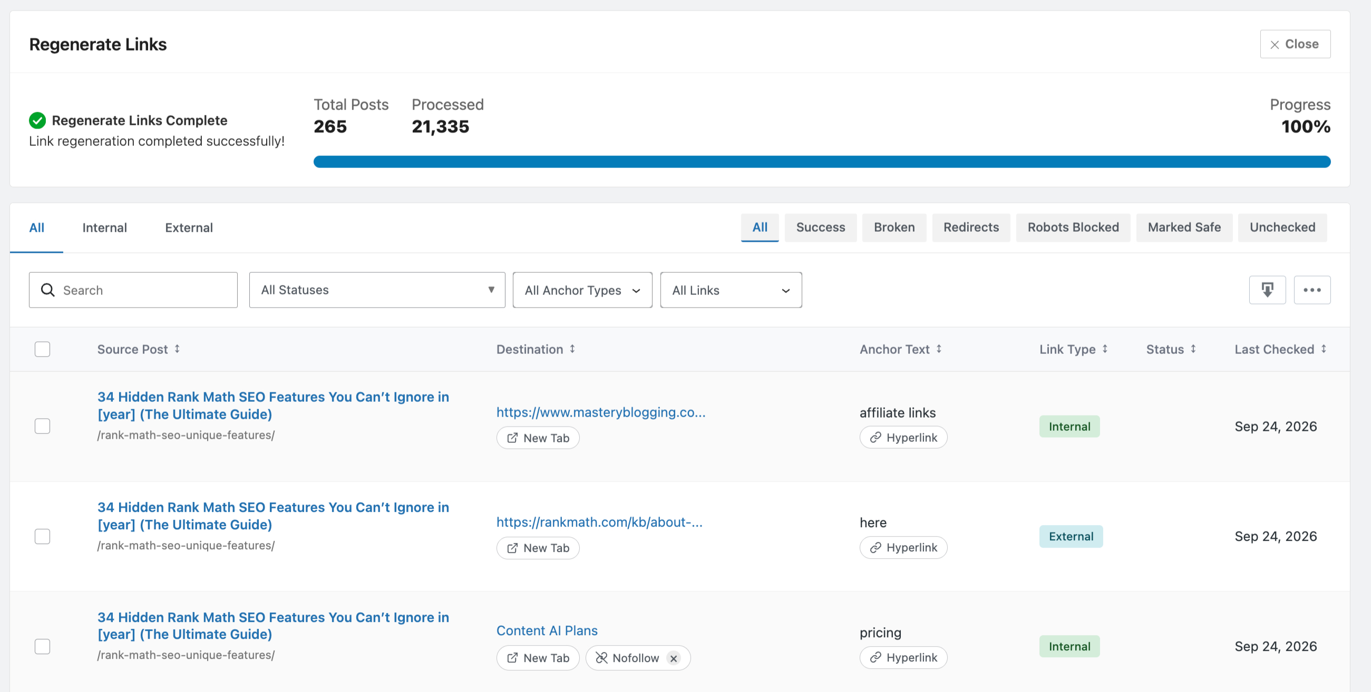Check the row with 'affiliate links' anchor

[x=43, y=426]
